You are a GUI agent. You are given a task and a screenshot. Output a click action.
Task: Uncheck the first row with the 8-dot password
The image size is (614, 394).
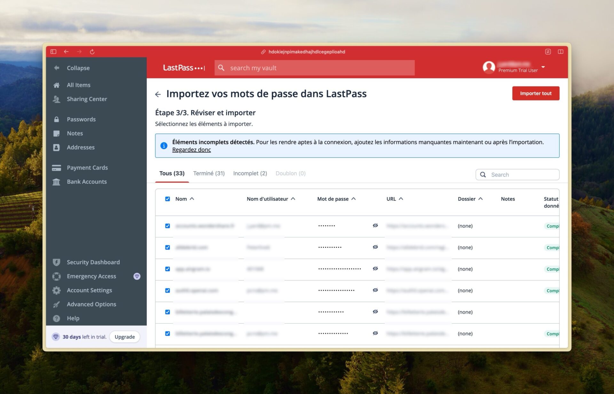click(168, 226)
